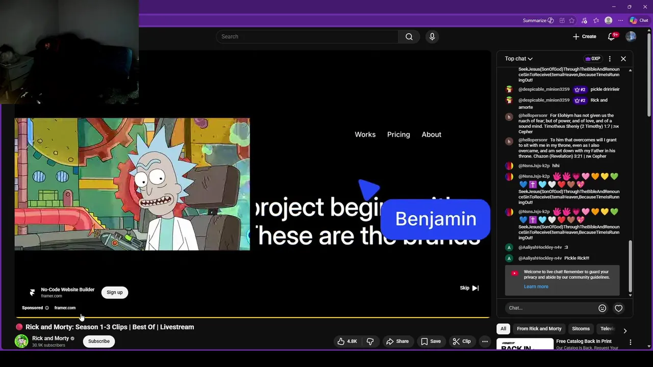This screenshot has height=367, width=653.
Task: Expand the Top chat dropdown
Action: [519, 59]
